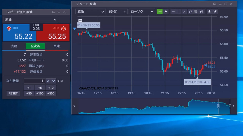Open the ローソク chart type dropdown
Image resolution: width=243 pixels, height=136 pixels.
(142, 12)
